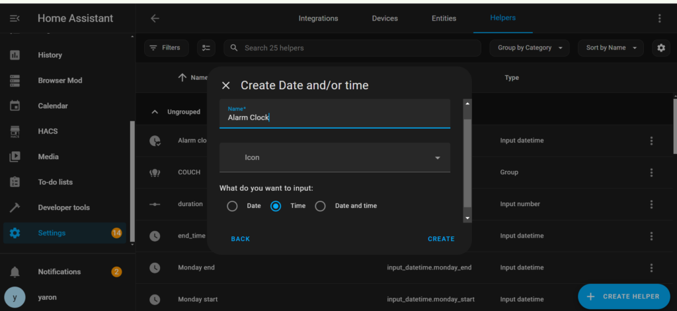Click the duration slider row icon
This screenshot has width=677, height=311.
coord(155,204)
